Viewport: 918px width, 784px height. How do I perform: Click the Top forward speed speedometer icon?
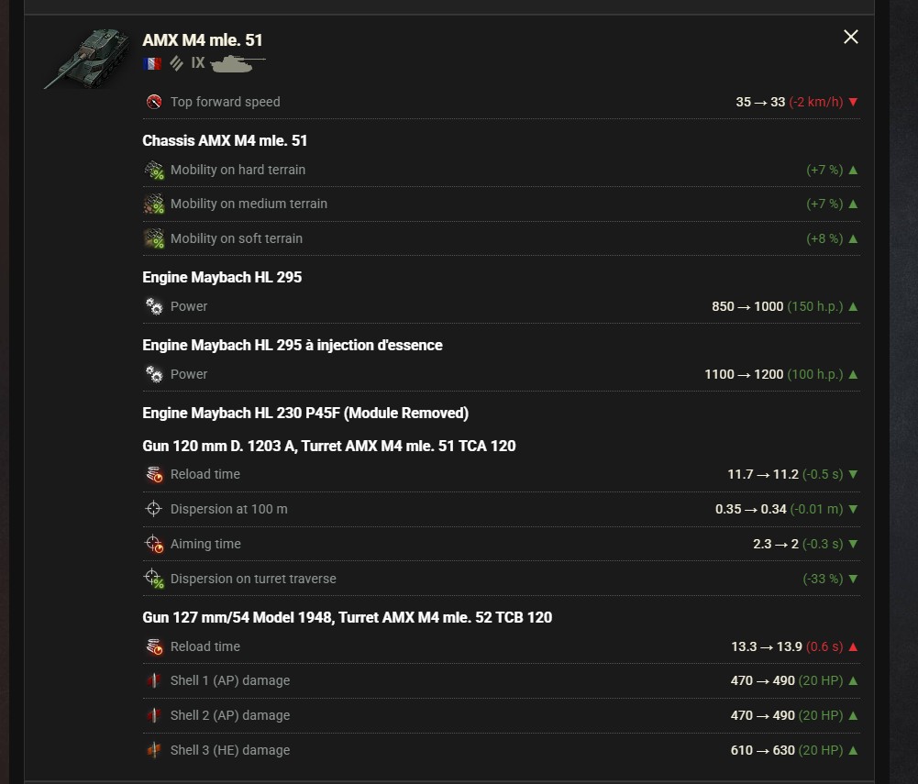[154, 102]
